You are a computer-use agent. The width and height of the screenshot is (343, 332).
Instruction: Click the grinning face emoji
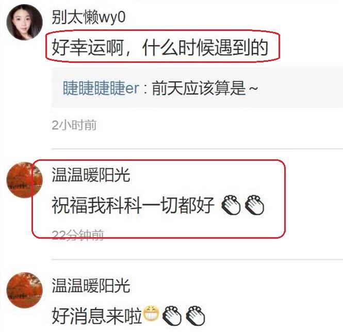point(151,313)
